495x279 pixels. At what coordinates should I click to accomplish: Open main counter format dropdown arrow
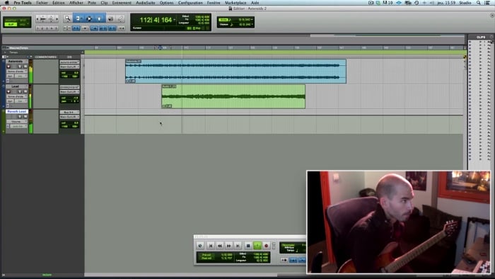174,20
